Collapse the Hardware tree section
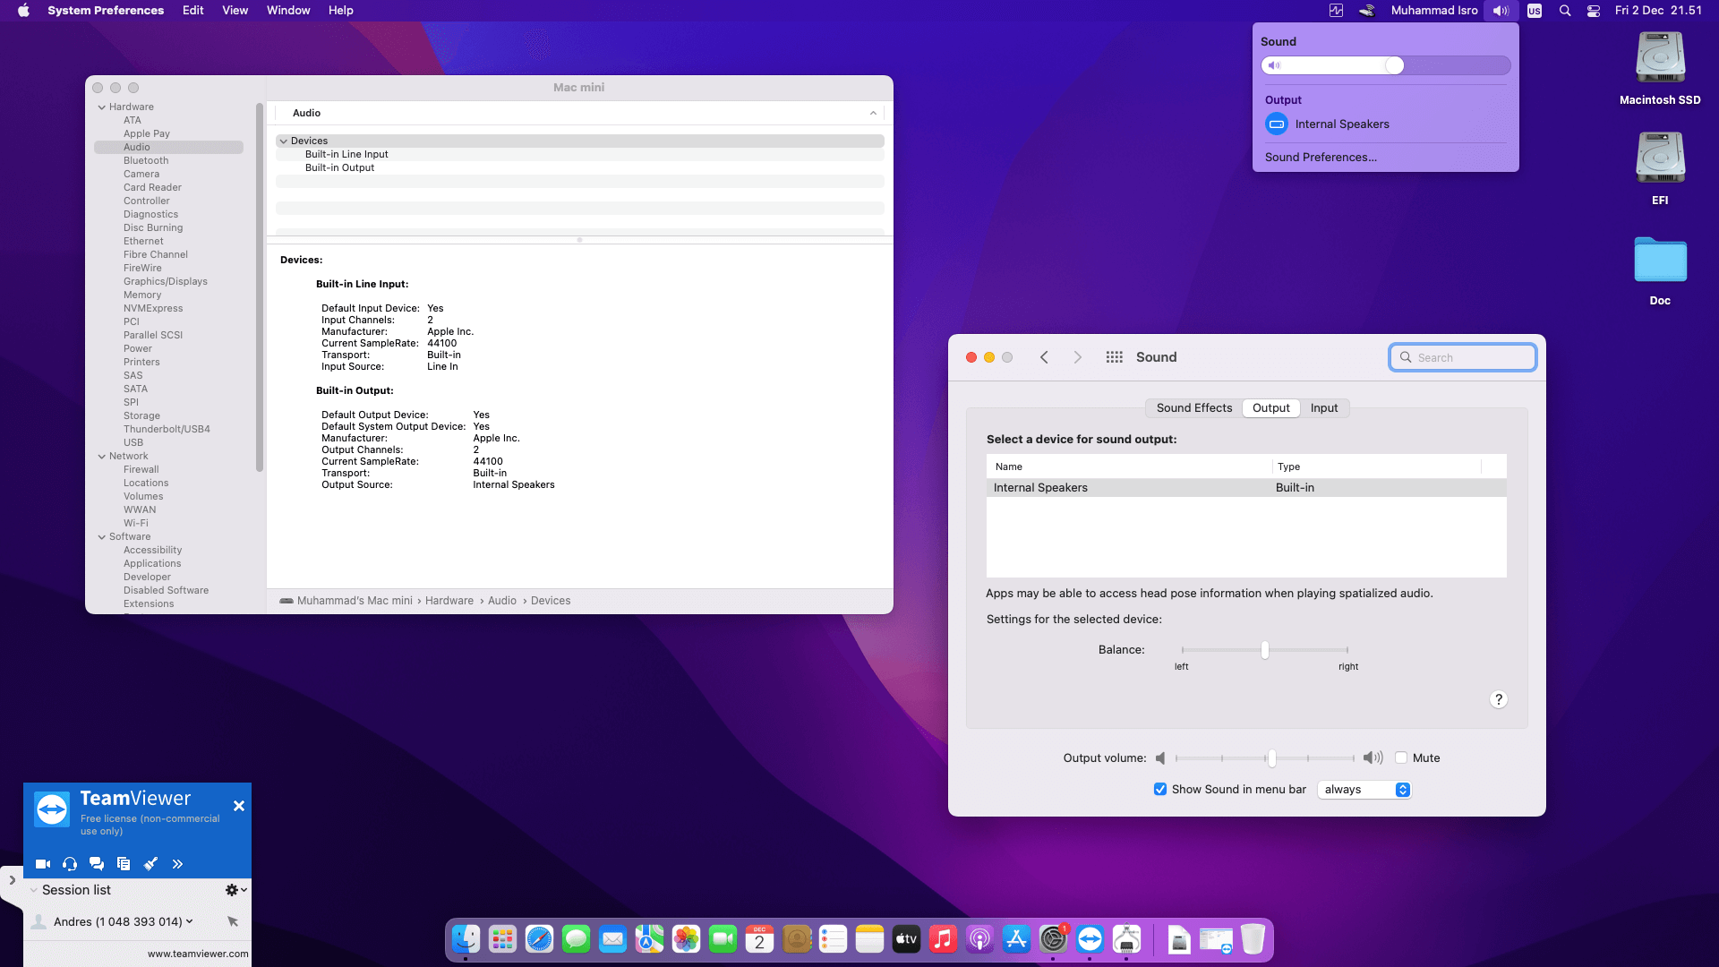This screenshot has width=1719, height=967. (x=102, y=107)
